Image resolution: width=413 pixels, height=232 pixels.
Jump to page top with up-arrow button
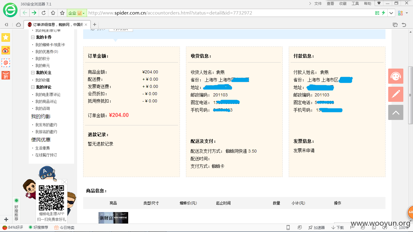(x=396, y=112)
